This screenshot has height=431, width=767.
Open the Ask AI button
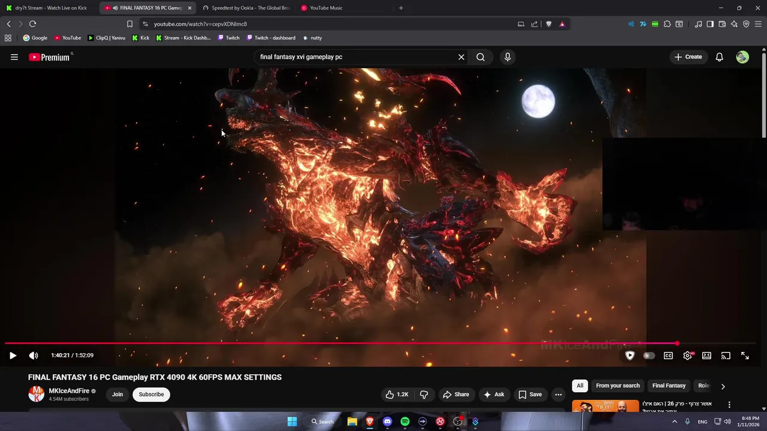coord(494,394)
